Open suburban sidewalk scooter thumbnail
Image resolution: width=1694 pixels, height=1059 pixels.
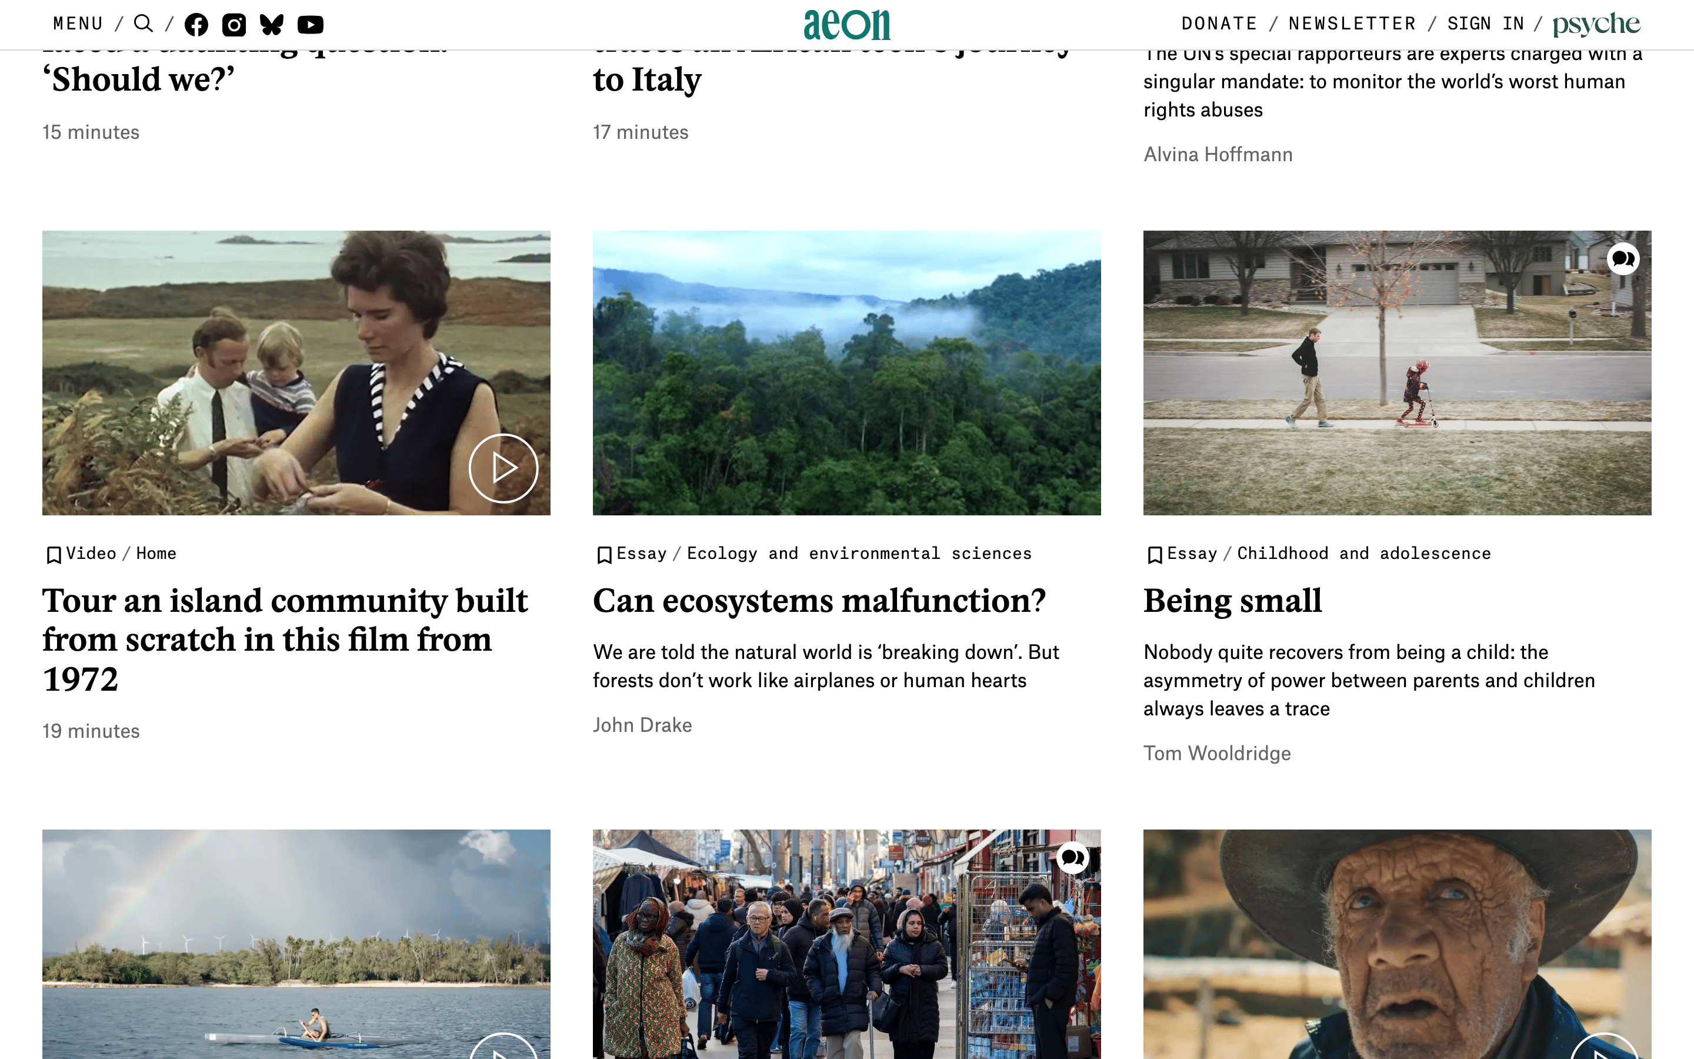1397,374
